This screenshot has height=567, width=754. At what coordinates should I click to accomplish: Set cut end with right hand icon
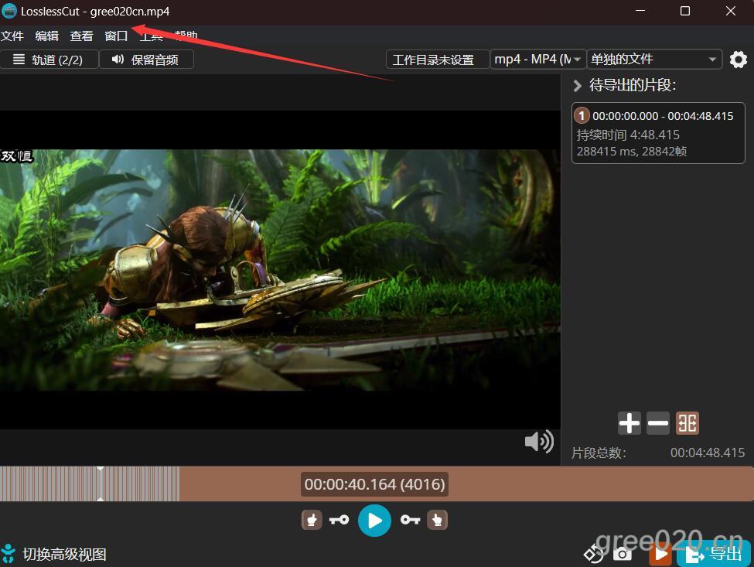[437, 521]
